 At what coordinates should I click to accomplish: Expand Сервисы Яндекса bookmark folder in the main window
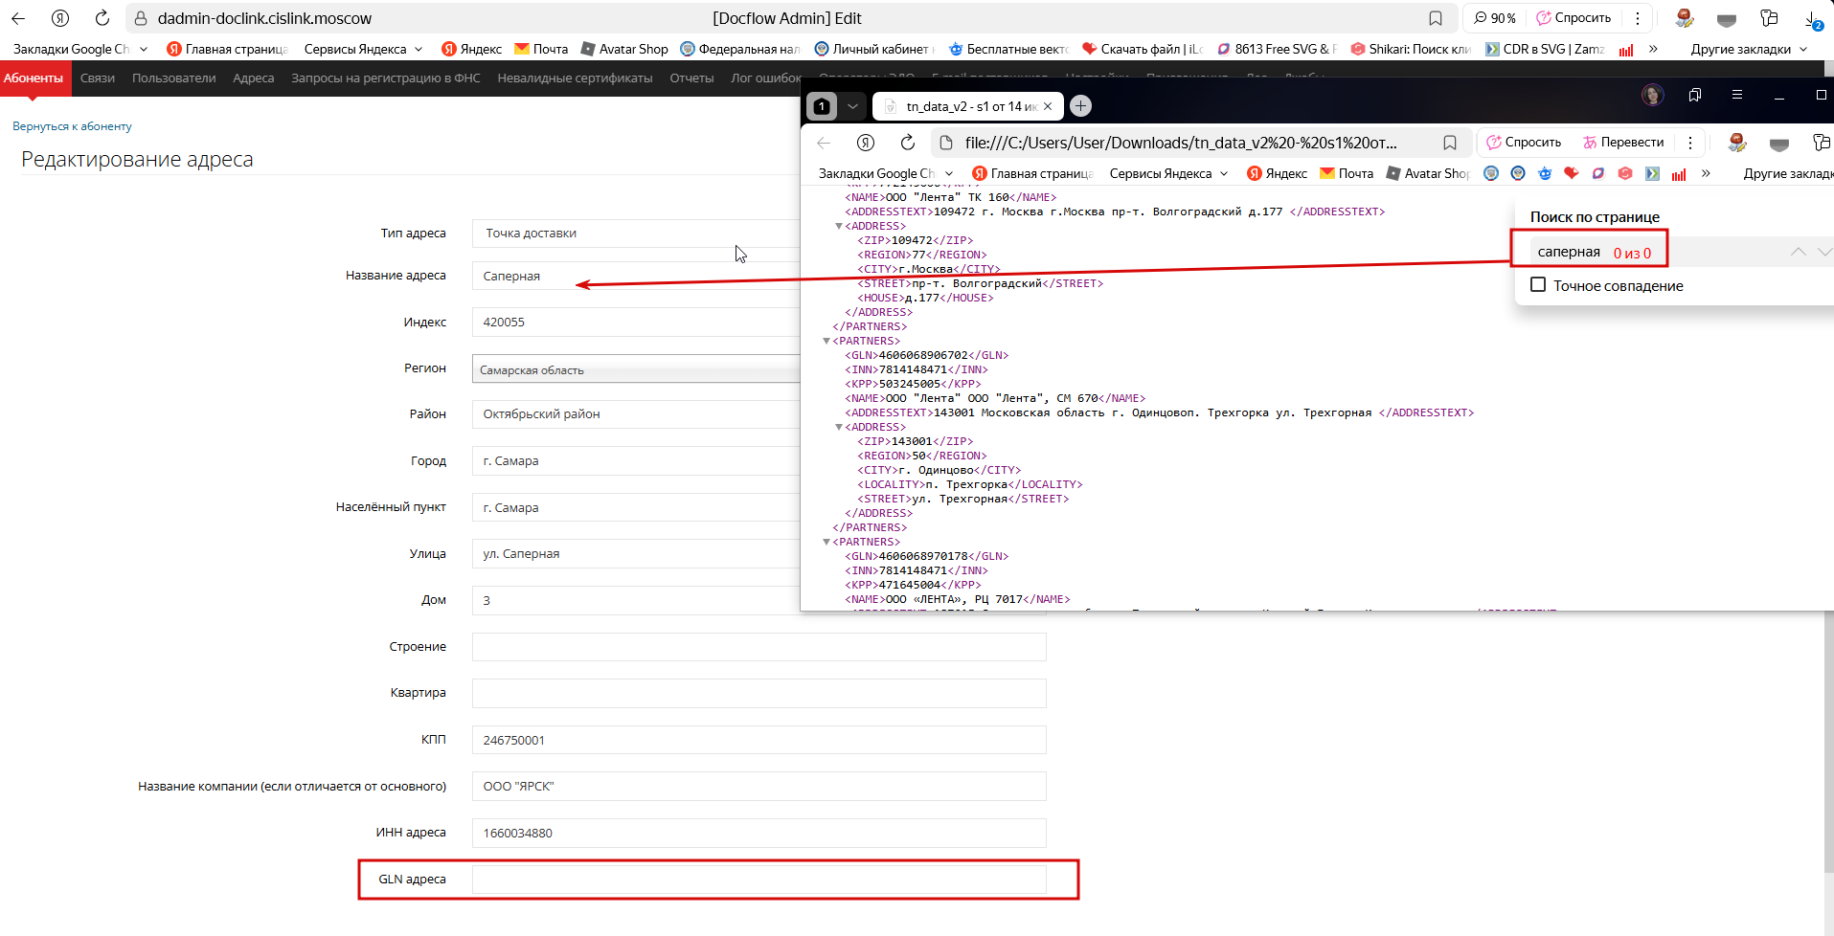coord(363,49)
